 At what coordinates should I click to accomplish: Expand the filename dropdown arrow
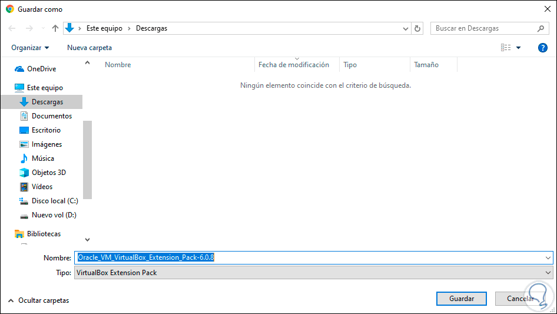tap(548, 258)
